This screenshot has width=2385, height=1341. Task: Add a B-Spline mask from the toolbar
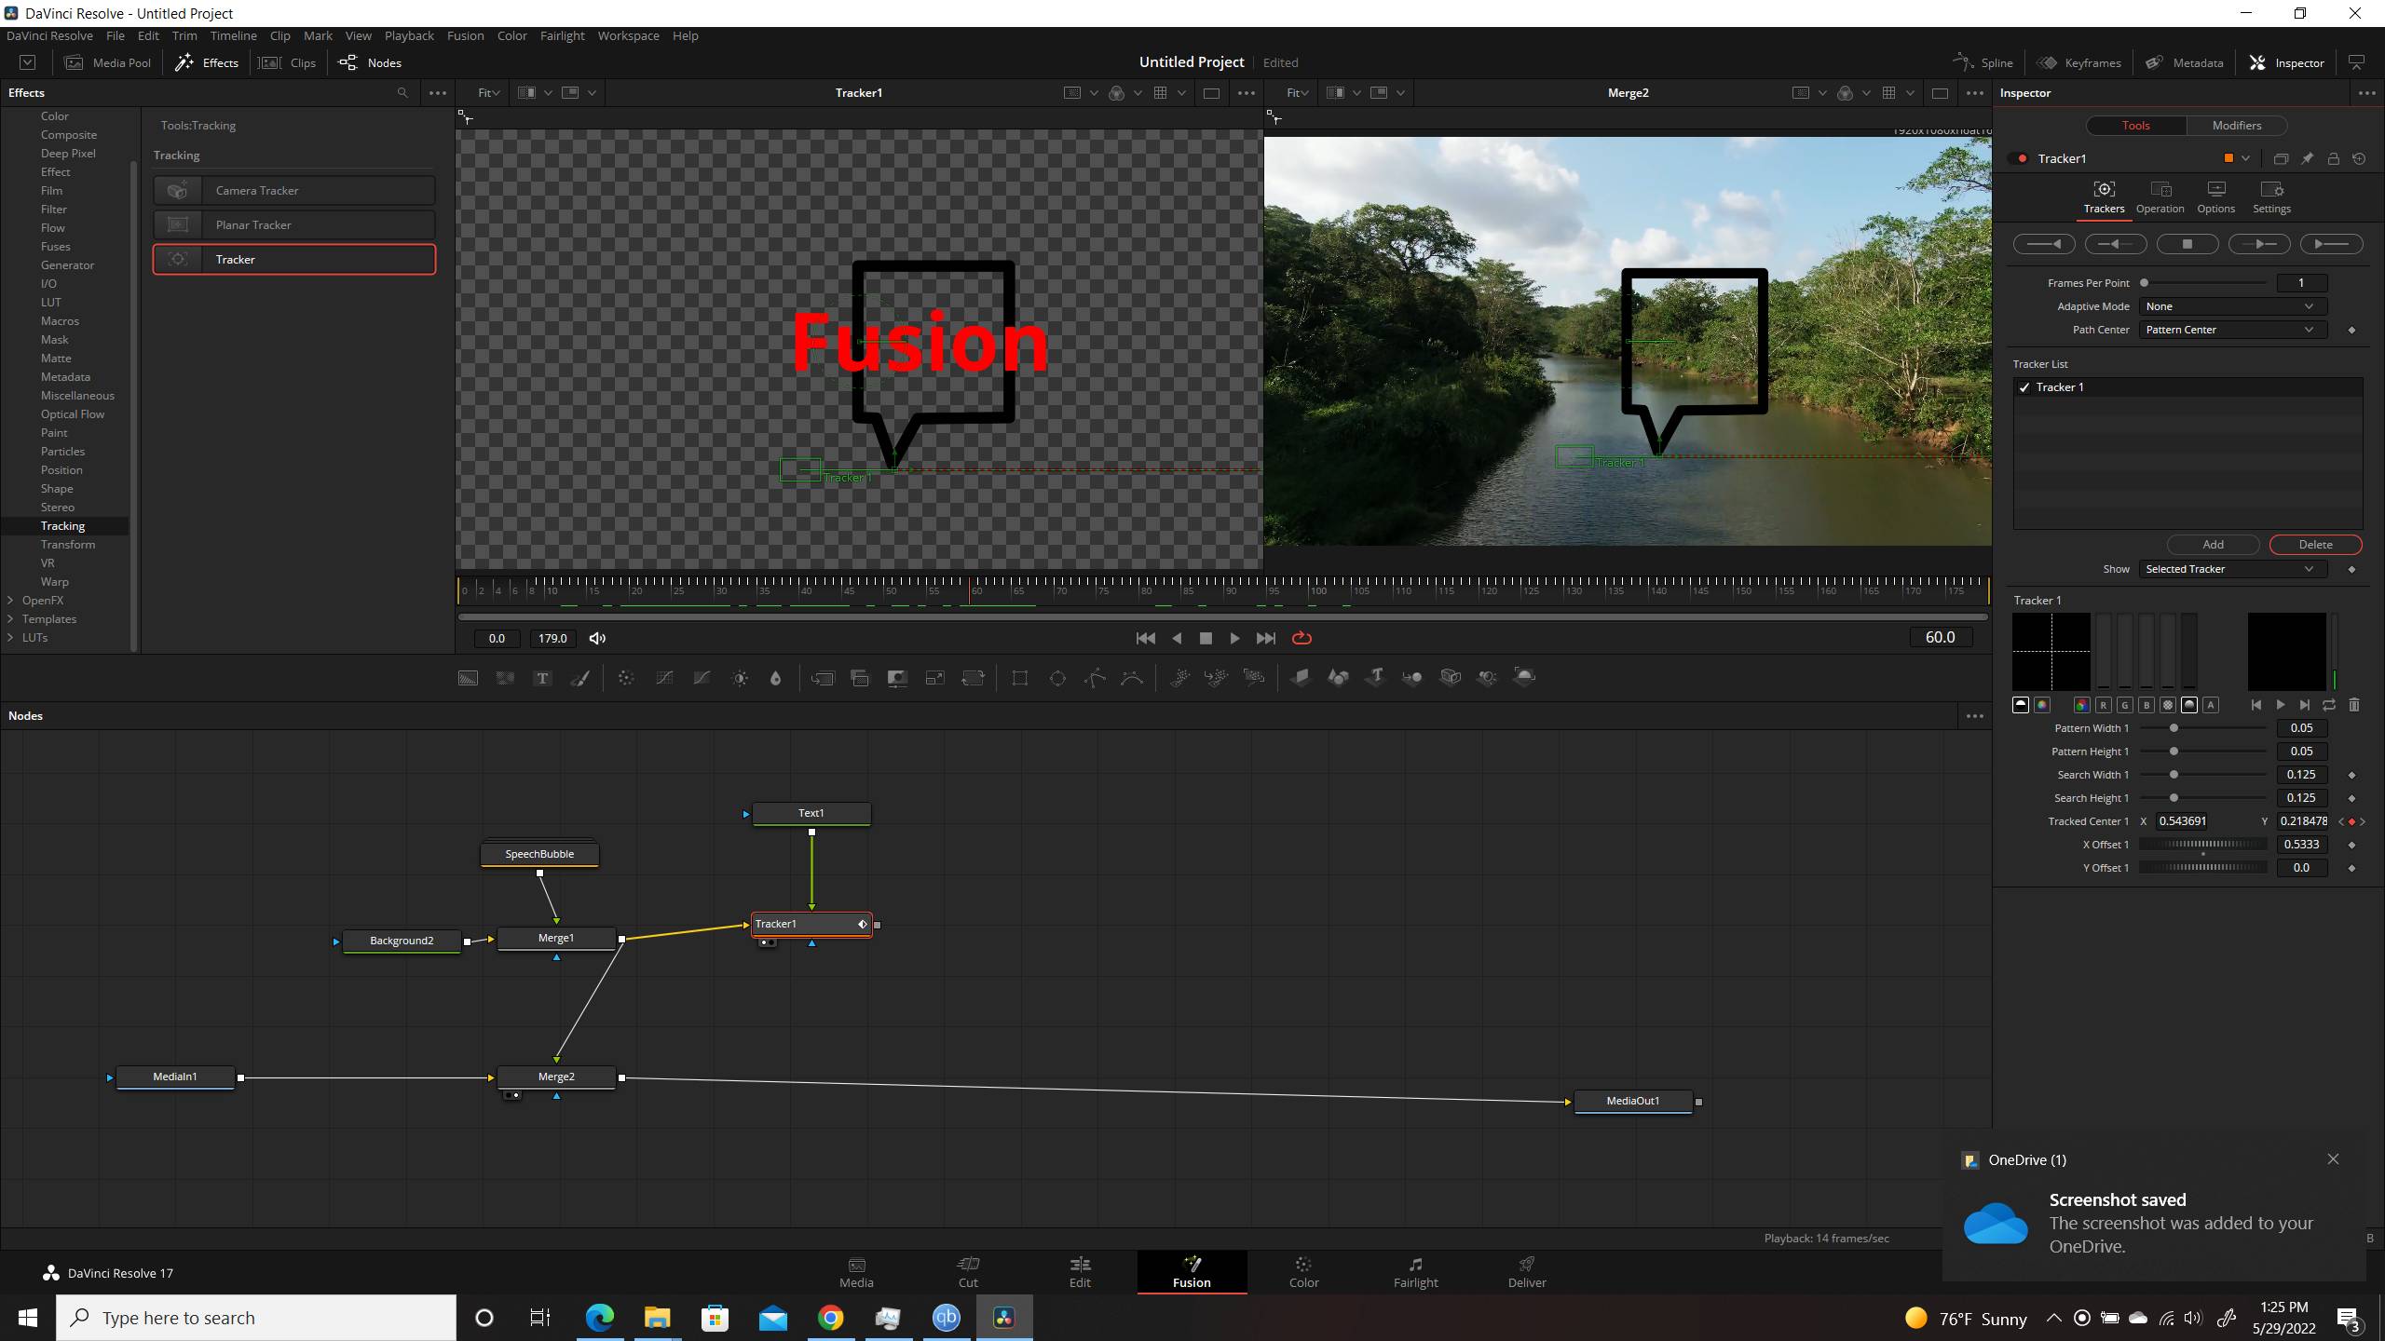[1132, 678]
